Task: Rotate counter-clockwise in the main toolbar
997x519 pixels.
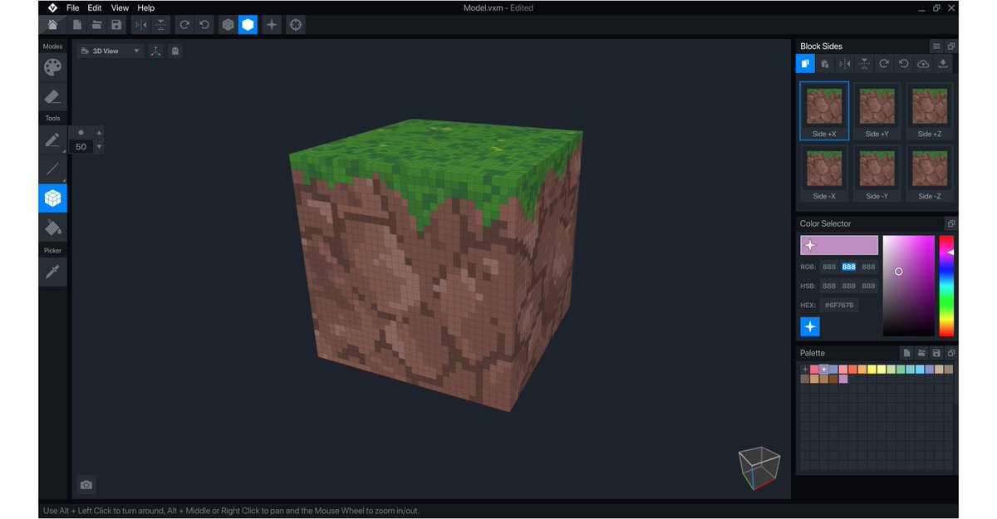Action: [x=204, y=25]
